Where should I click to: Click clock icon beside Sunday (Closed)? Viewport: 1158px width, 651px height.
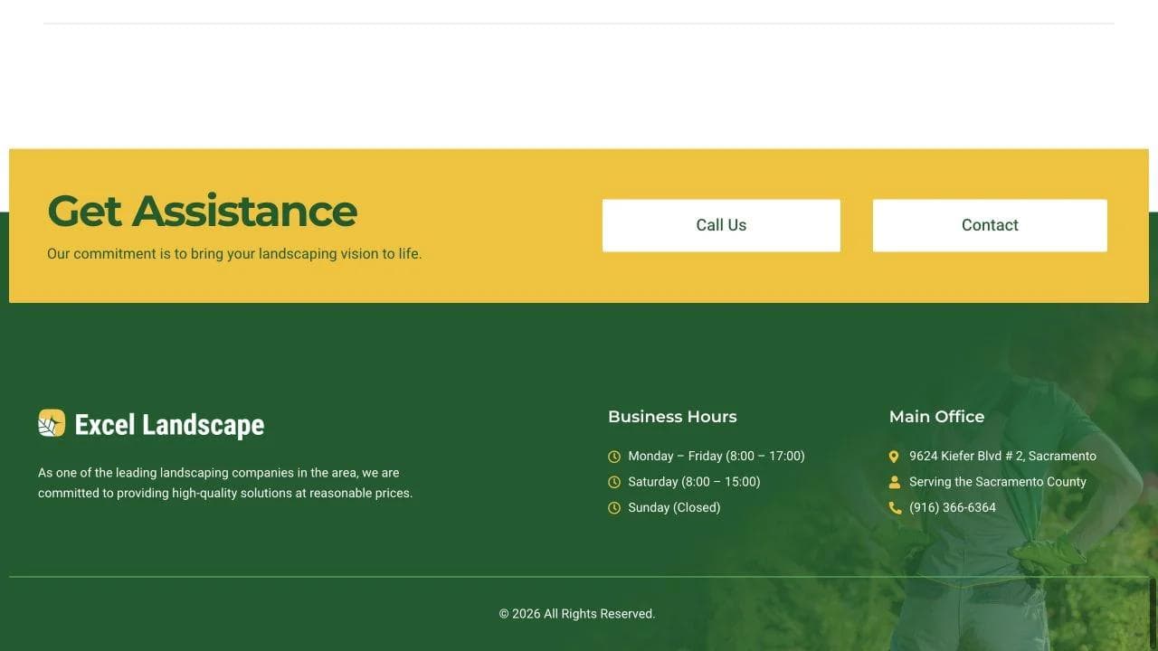point(614,508)
